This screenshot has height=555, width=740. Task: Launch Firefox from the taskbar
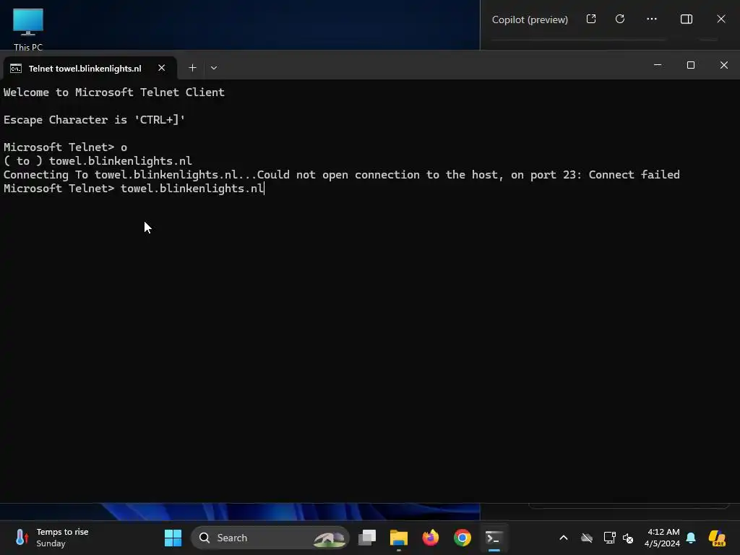coord(431,538)
